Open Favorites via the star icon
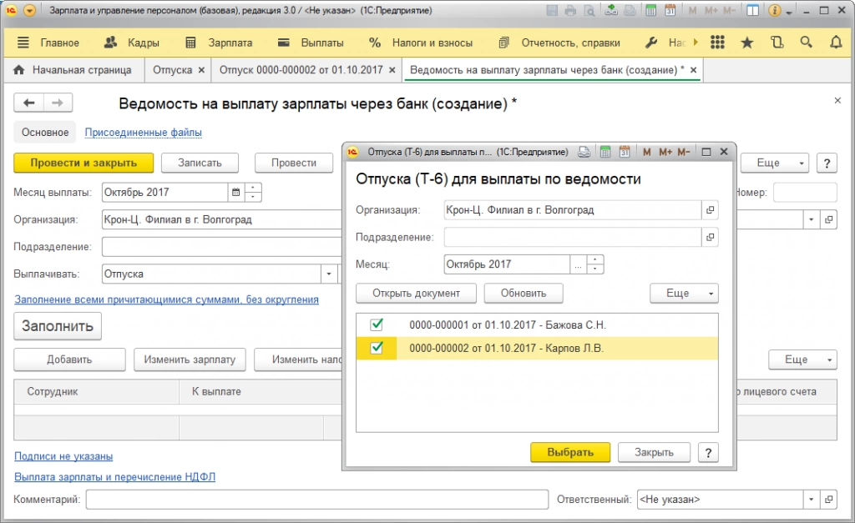This screenshot has height=523, width=855. pos(747,43)
